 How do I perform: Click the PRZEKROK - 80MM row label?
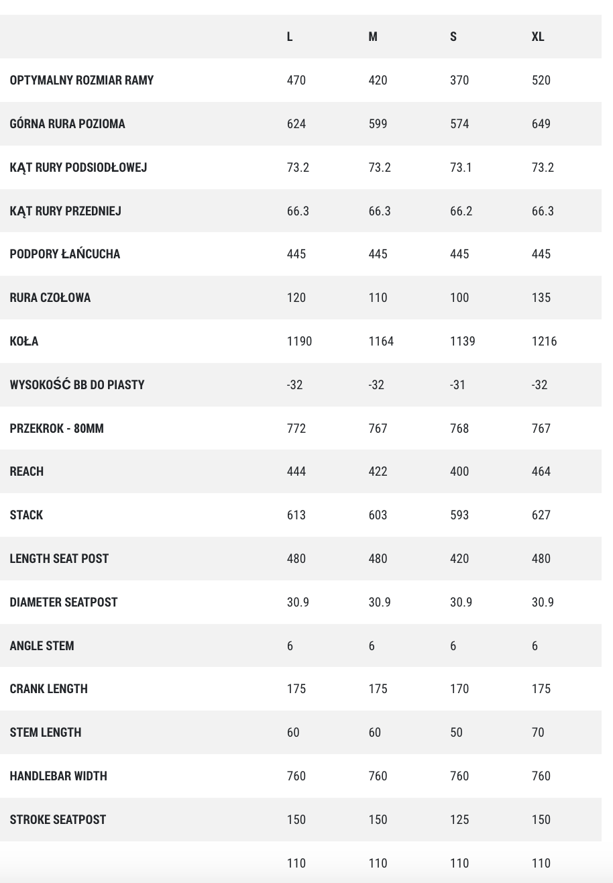click(x=57, y=428)
